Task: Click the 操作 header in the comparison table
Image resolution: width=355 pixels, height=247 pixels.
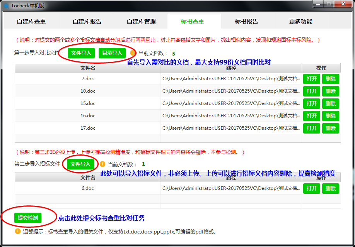Action: pos(321,68)
